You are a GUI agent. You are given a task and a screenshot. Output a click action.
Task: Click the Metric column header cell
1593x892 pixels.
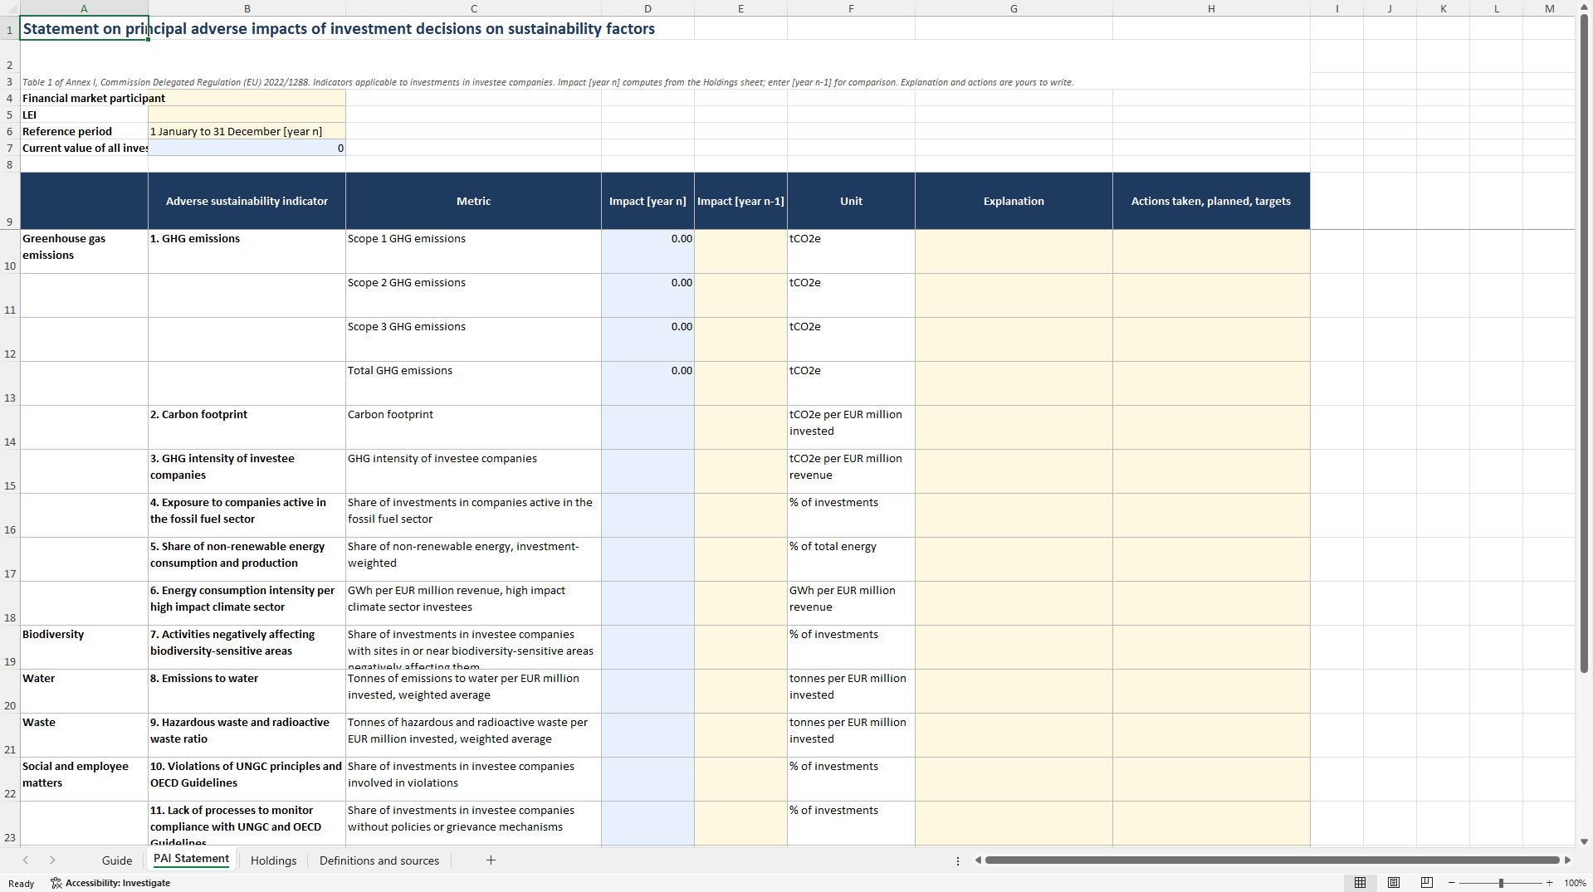pos(473,201)
